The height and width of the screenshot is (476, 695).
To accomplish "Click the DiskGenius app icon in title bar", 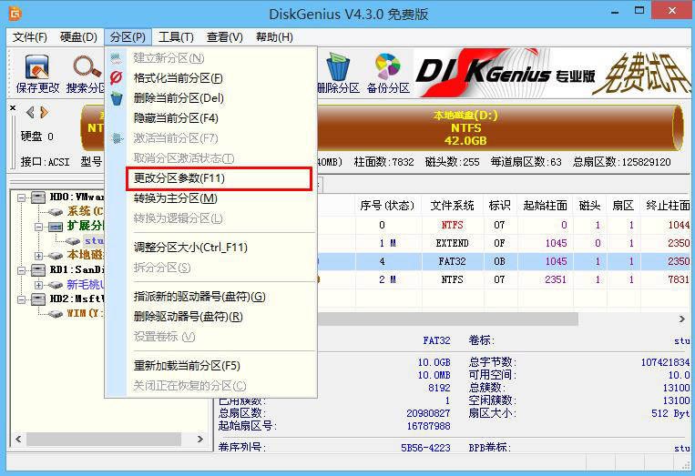I will (x=15, y=14).
